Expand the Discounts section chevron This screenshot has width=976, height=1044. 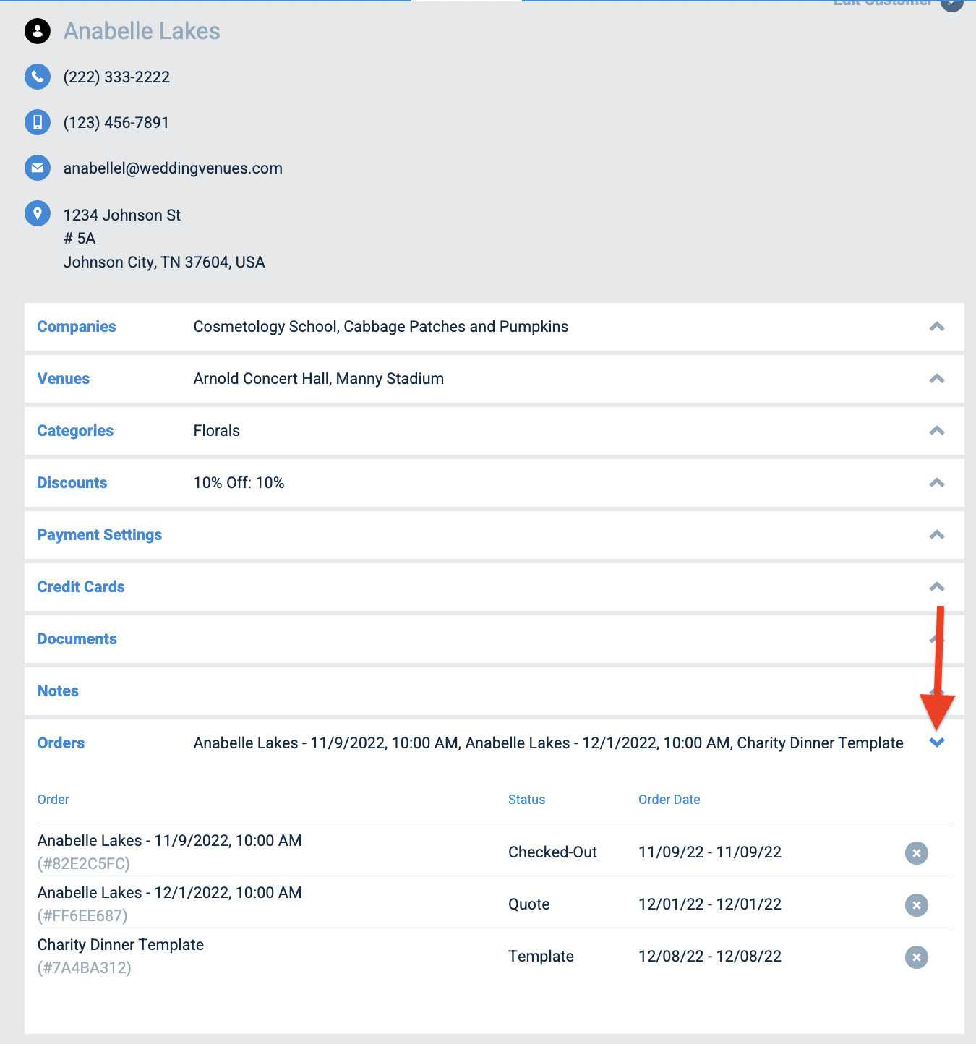937,483
